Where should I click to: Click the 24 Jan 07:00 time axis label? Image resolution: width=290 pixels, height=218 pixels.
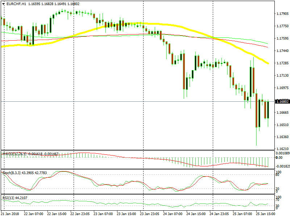pos(173,214)
